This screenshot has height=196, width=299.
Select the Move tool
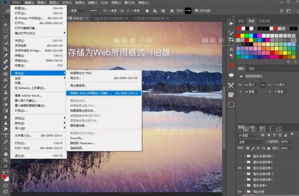(x=6, y=25)
